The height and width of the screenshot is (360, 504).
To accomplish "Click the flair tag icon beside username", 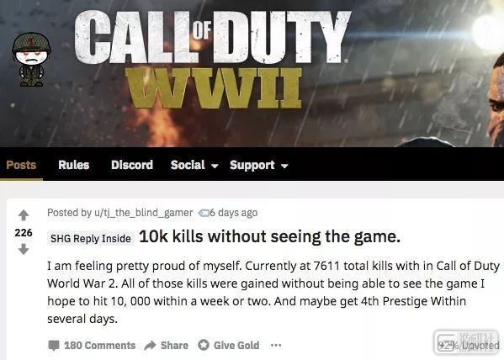I will [204, 213].
